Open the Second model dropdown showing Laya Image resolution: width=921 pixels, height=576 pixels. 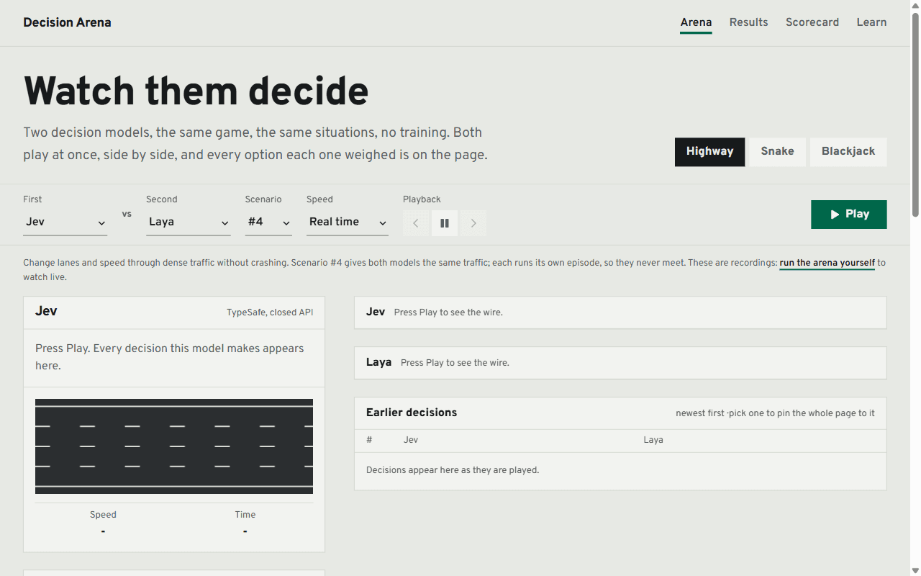click(x=188, y=222)
